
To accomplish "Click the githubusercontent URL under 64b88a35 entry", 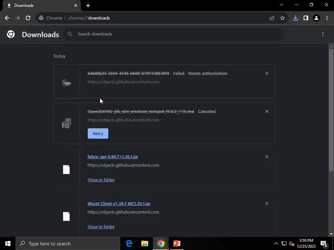I will (x=123, y=82).
